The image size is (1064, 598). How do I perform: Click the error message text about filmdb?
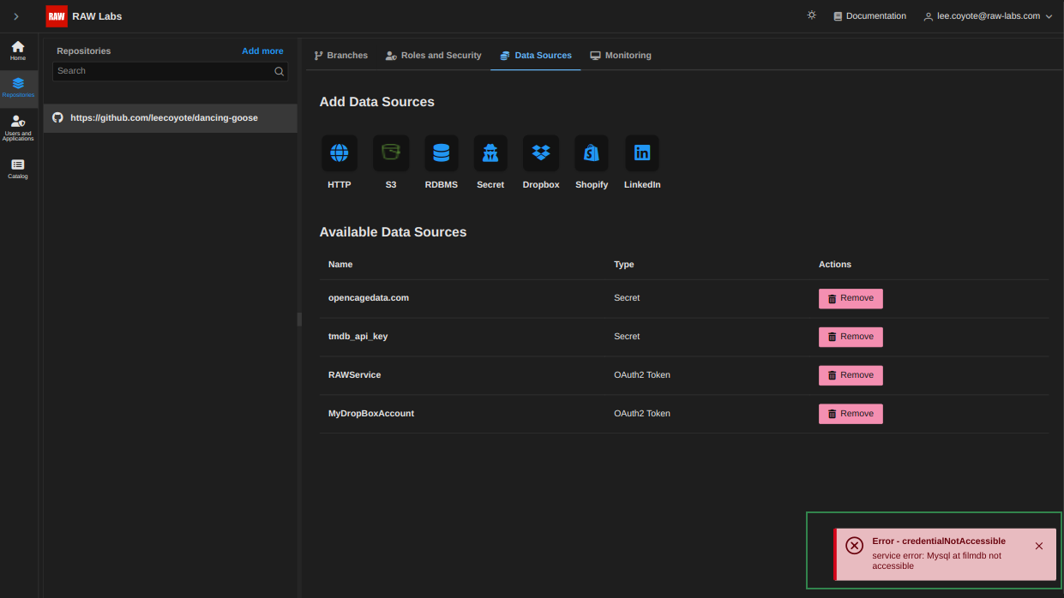tap(937, 560)
